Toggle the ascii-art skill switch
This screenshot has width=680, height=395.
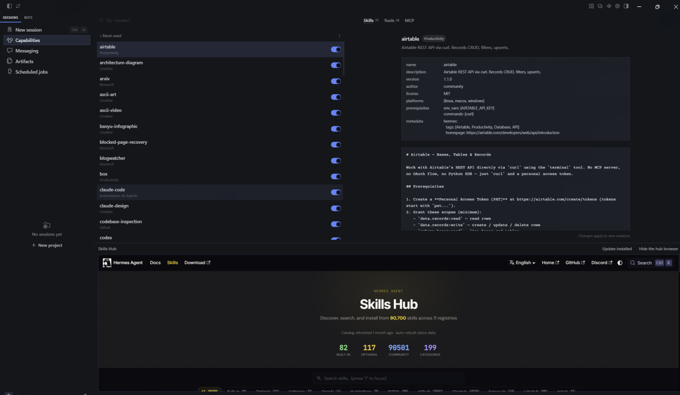(x=336, y=97)
